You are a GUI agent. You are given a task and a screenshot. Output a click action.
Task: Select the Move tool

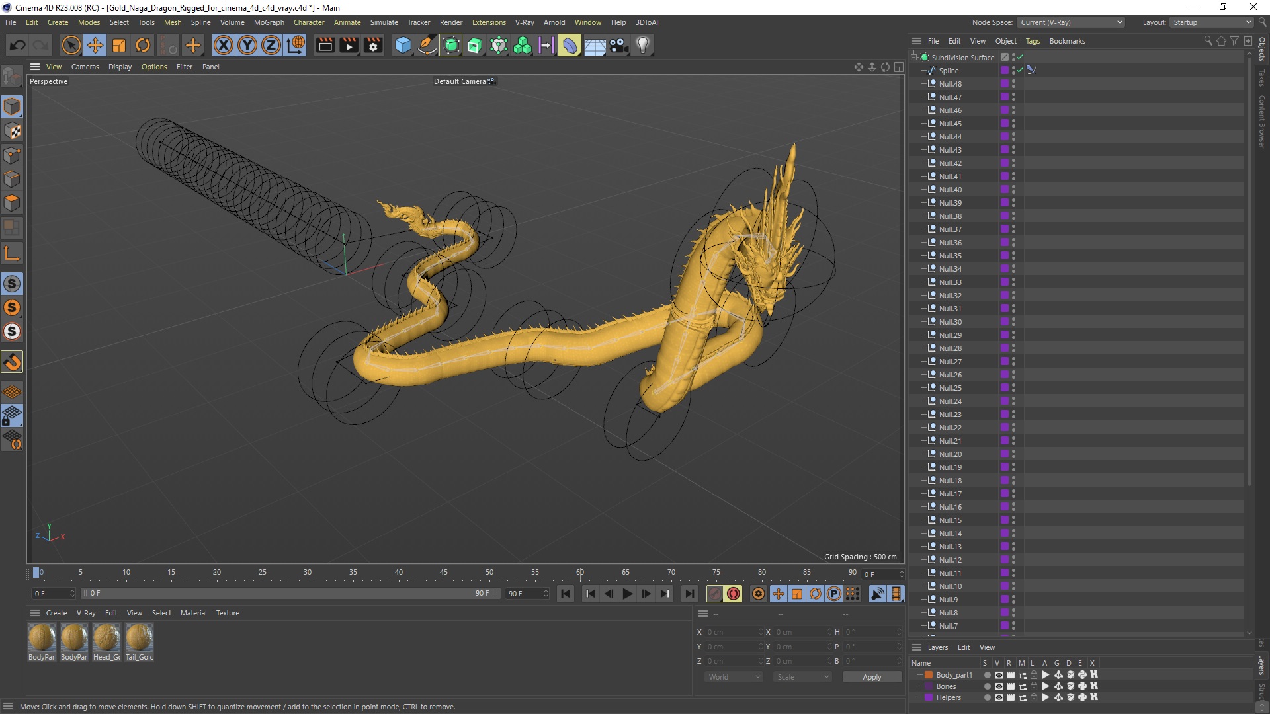point(95,45)
